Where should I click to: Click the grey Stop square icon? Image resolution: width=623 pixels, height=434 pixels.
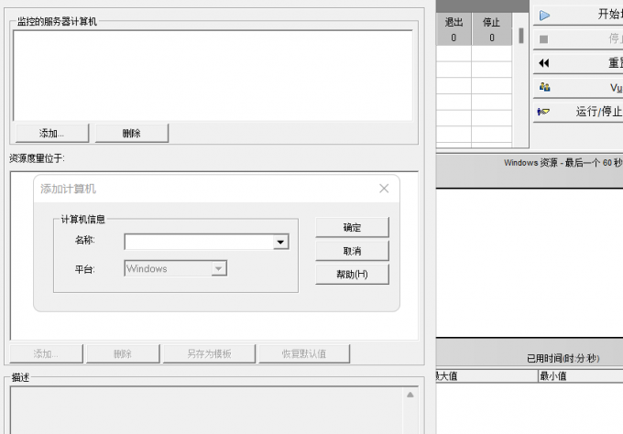(543, 38)
